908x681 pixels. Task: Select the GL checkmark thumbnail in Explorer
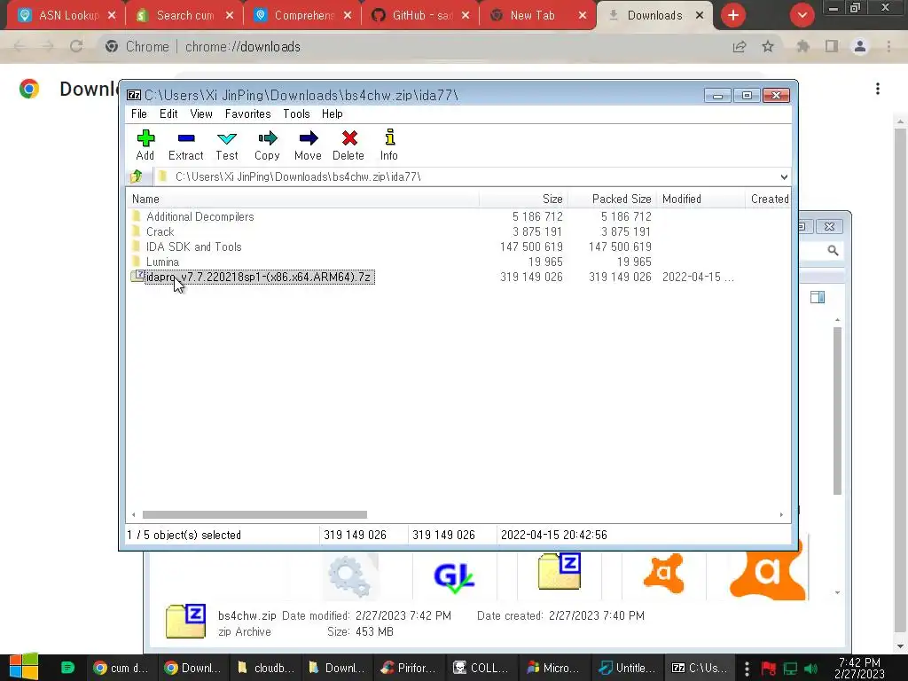point(454,576)
